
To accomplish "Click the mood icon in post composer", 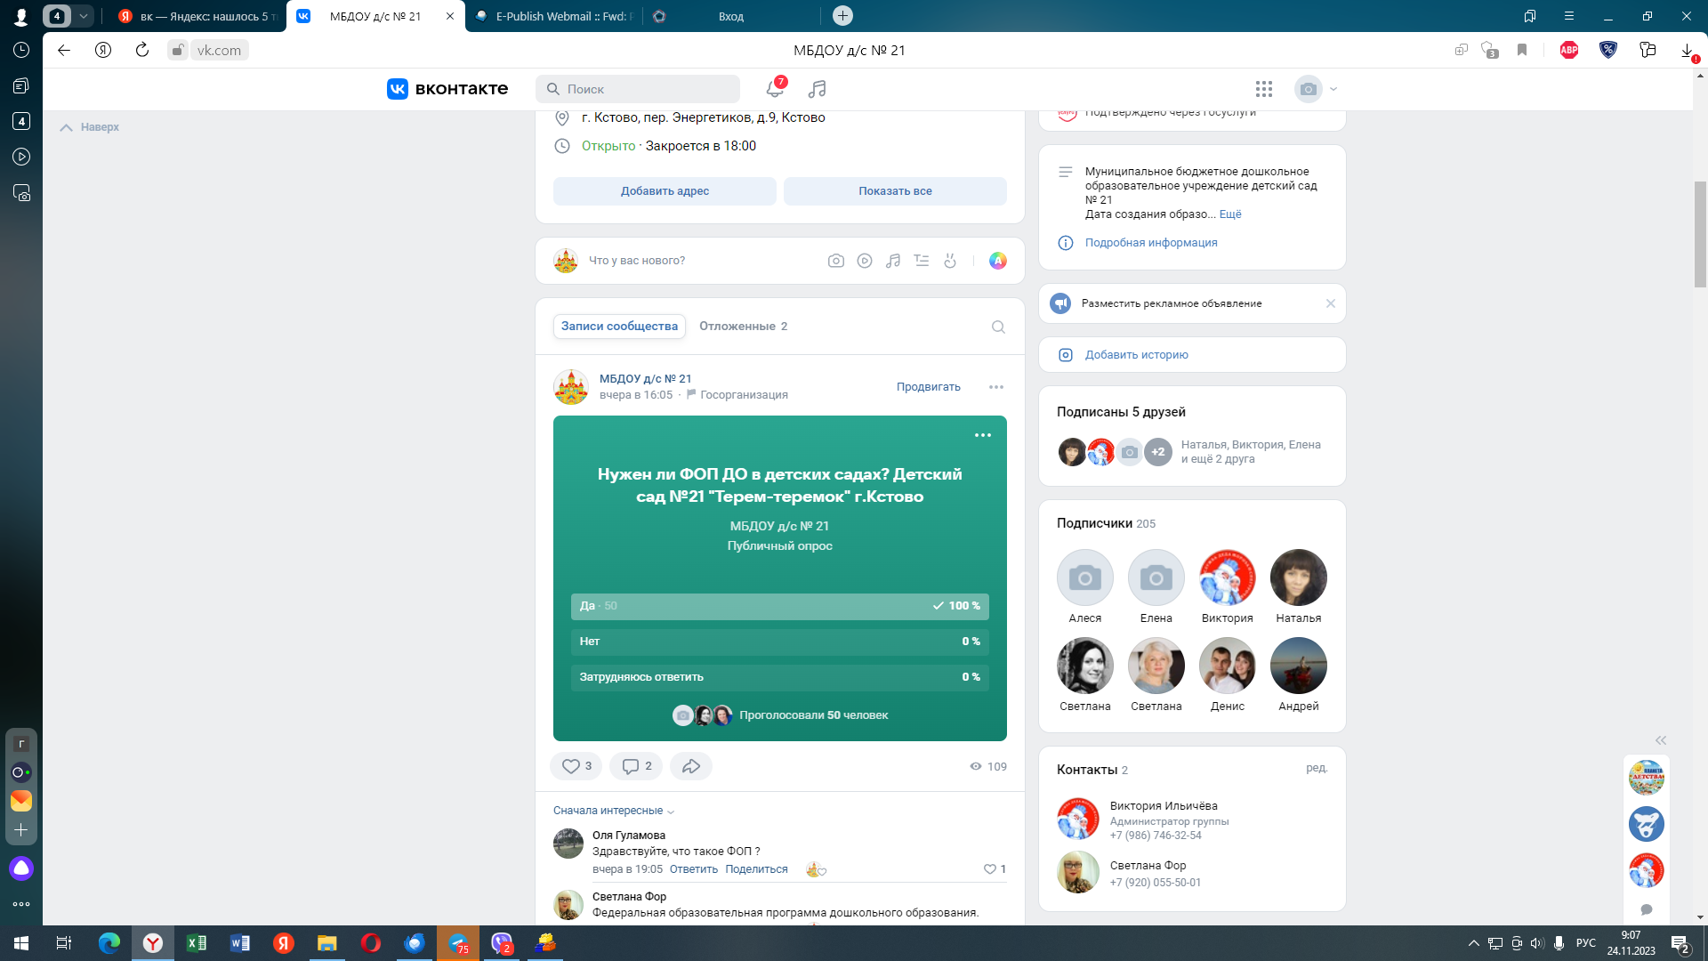I will point(950,261).
